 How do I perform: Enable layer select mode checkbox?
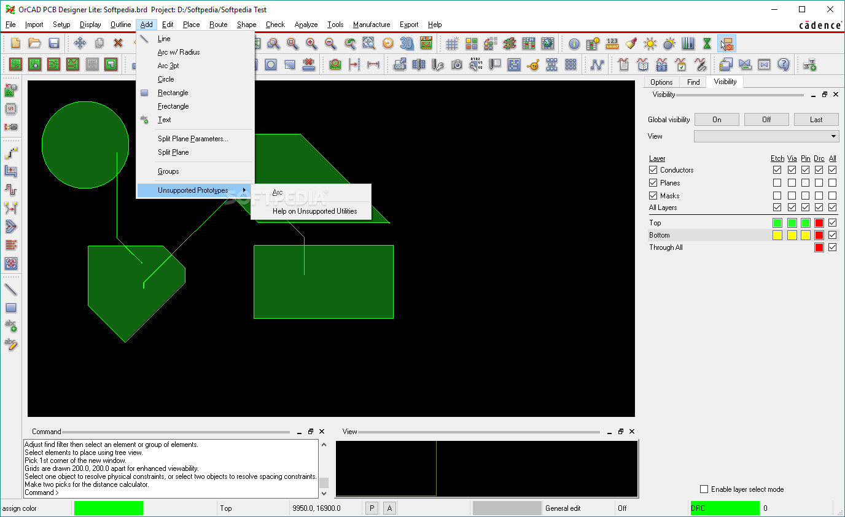coord(704,489)
